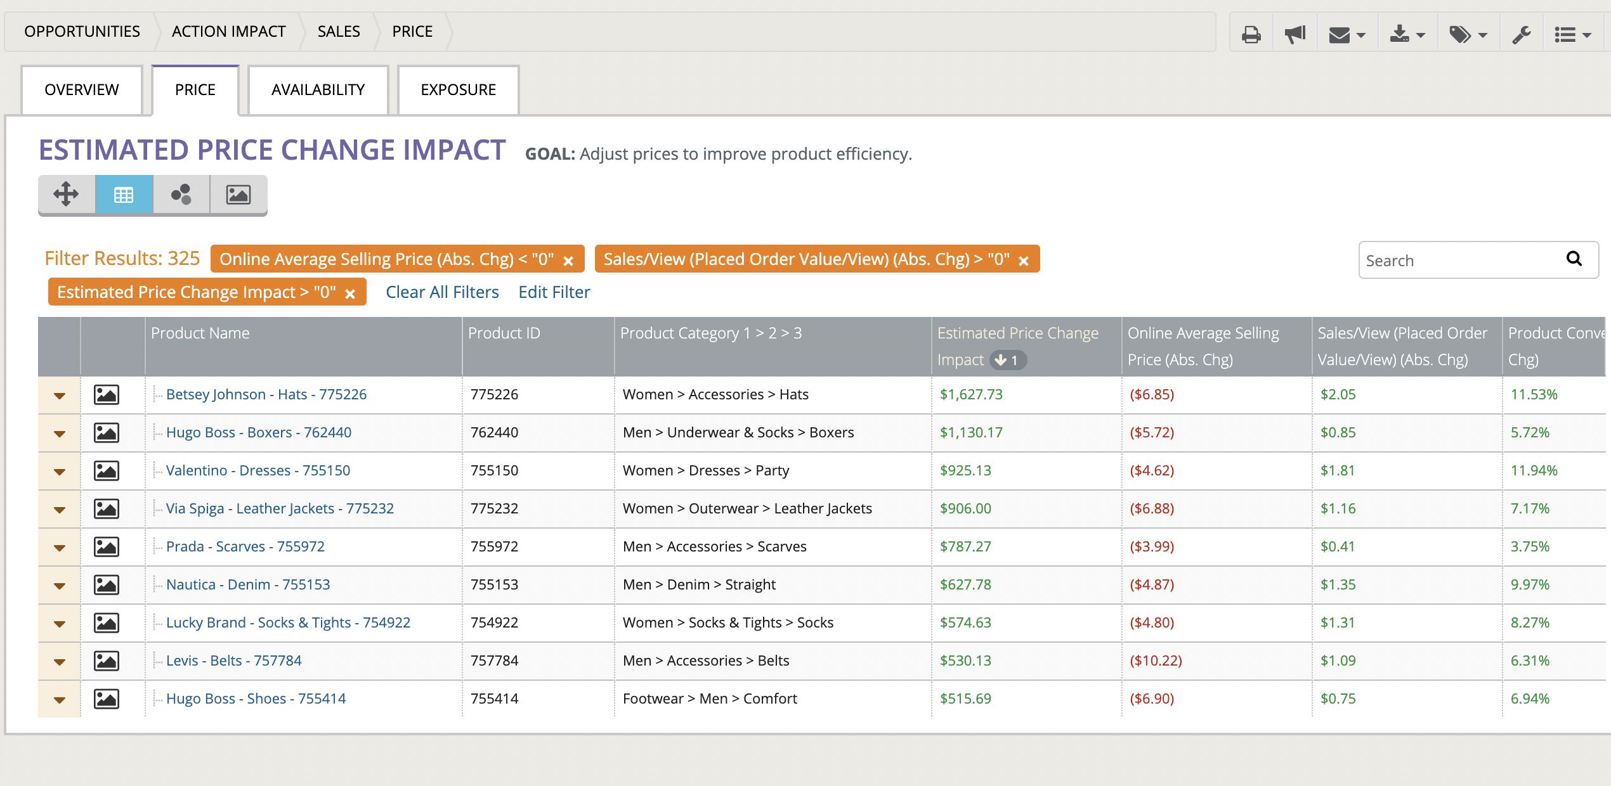Open Via Spiga - Leather Jackets link
This screenshot has height=786, width=1611.
280,508
